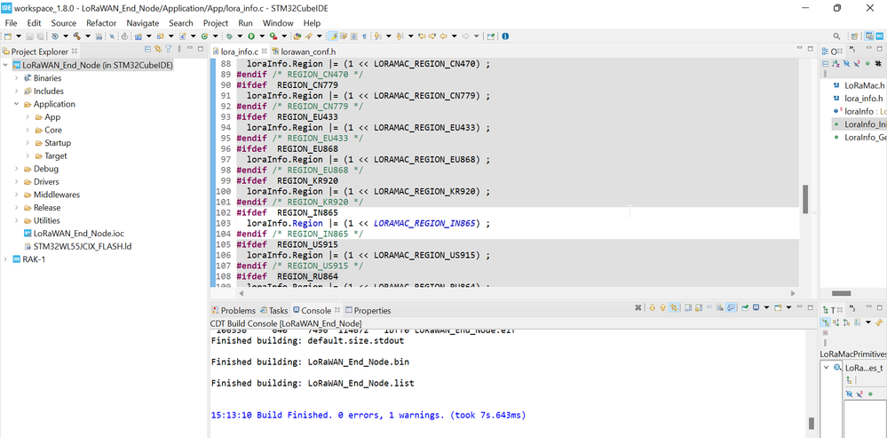Toggle Show Console When Output Changes
Image resolution: width=887 pixels, height=438 pixels.
click(x=731, y=308)
